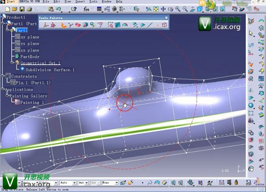Collapse the Geometrical Set.1 tree node

click(12, 63)
